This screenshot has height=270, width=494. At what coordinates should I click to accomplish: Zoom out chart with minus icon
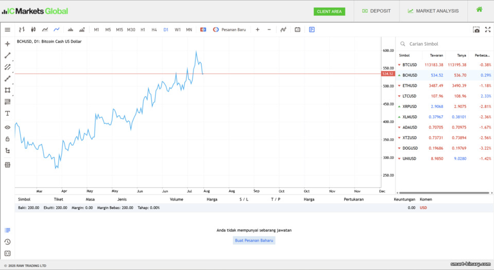(x=269, y=30)
